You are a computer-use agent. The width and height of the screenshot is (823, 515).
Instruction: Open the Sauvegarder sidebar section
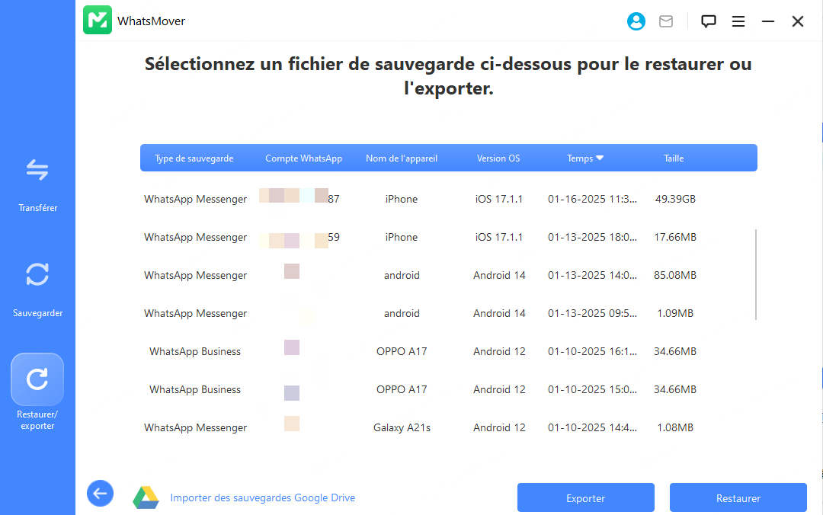pyautogui.click(x=37, y=286)
